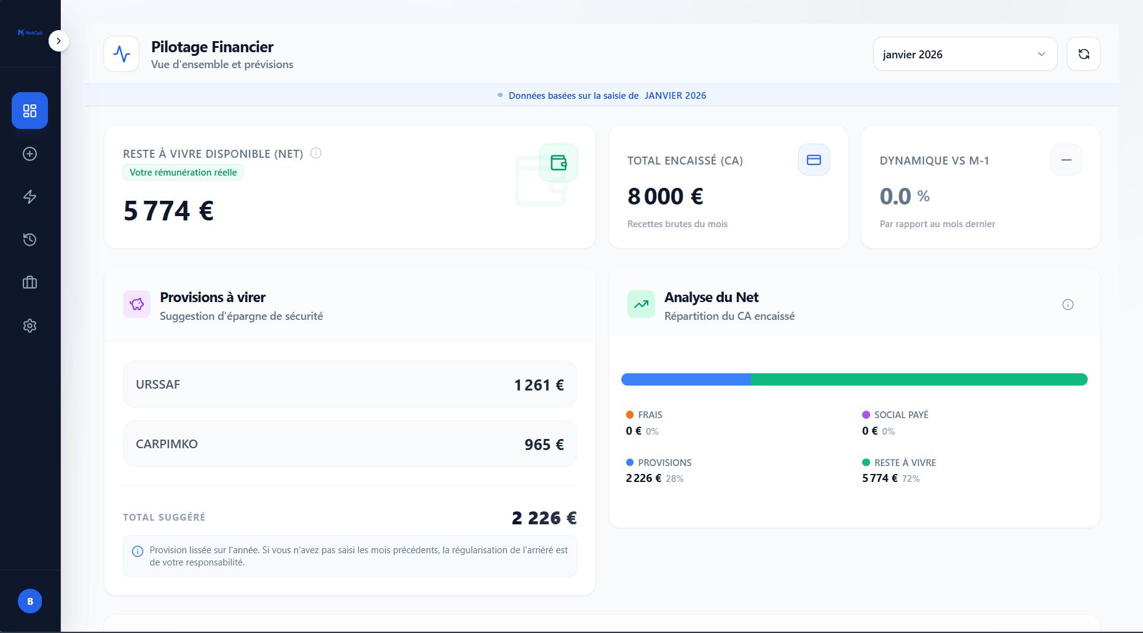1143x633 pixels.
Task: Open the briefcase section in sidebar
Action: tap(29, 282)
